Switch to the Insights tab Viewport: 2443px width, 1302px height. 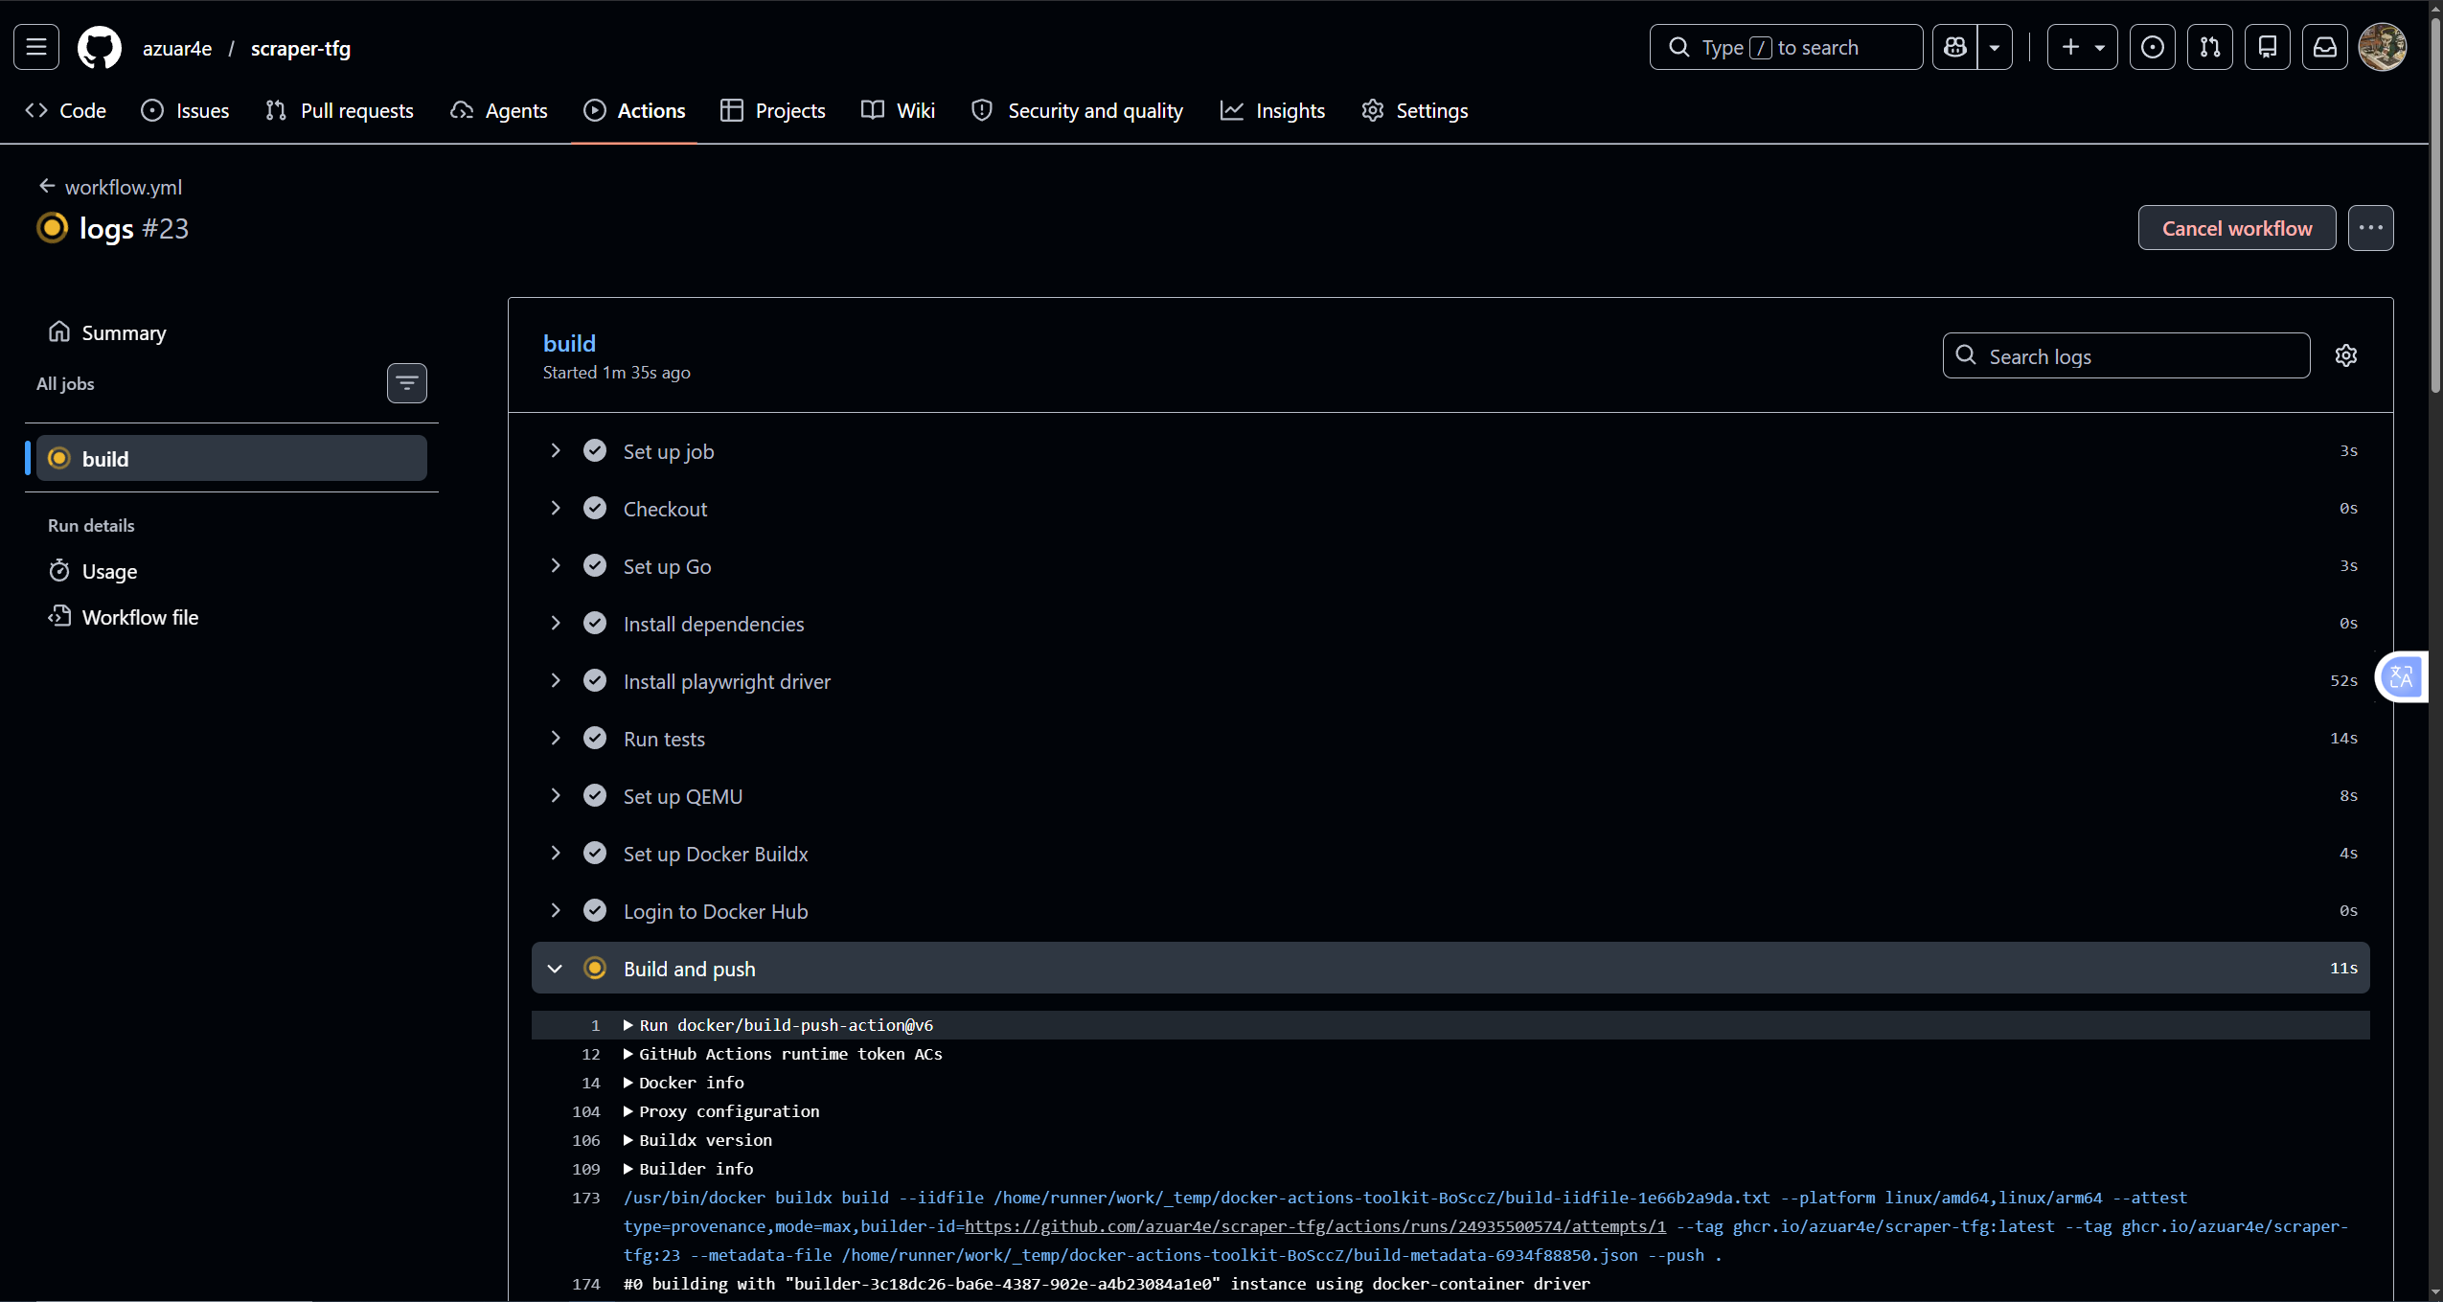tap(1273, 110)
